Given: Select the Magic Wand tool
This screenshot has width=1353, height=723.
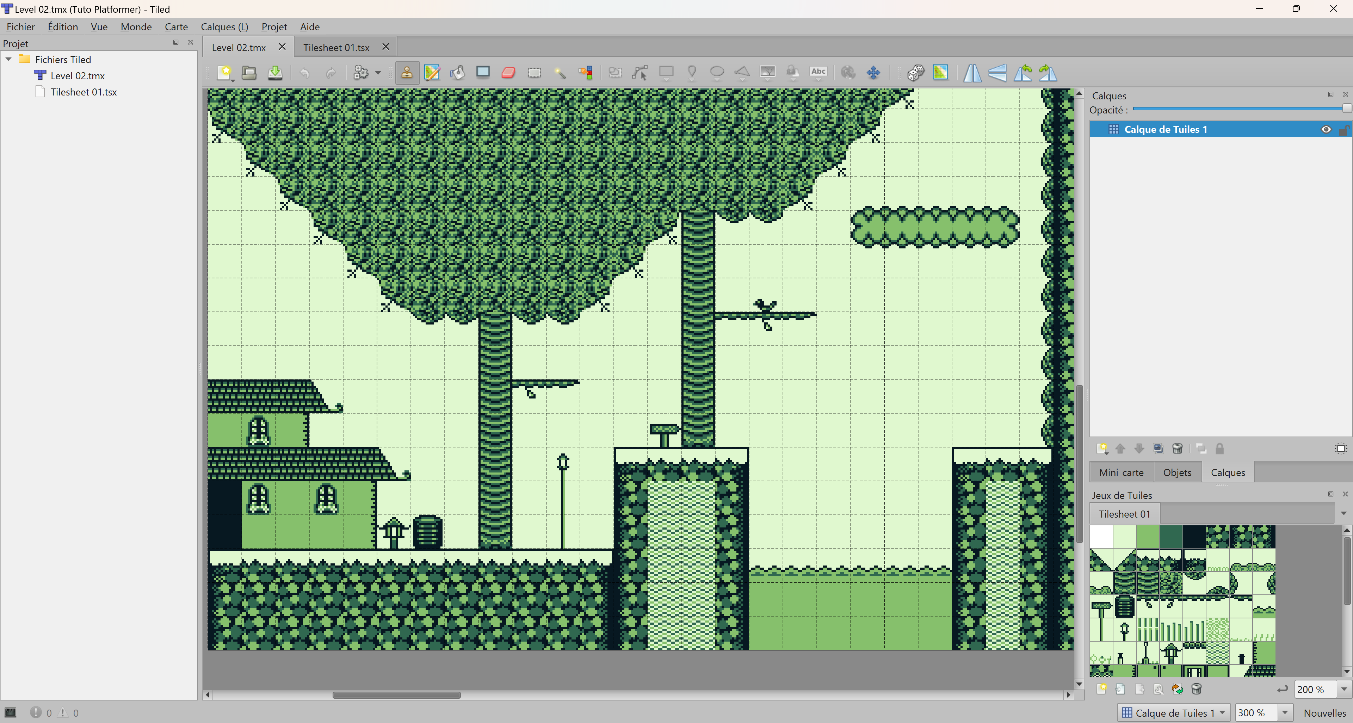Looking at the screenshot, I should click(x=560, y=73).
